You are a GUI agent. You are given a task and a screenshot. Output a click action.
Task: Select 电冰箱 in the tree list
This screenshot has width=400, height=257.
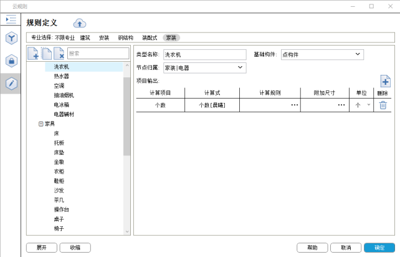(64, 105)
